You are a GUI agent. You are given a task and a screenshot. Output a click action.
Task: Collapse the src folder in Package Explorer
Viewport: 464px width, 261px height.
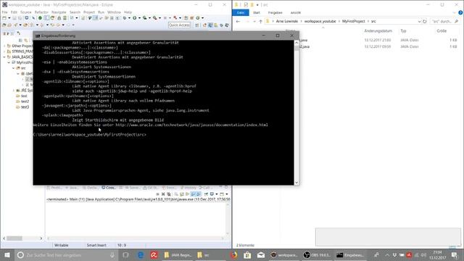click(x=13, y=68)
